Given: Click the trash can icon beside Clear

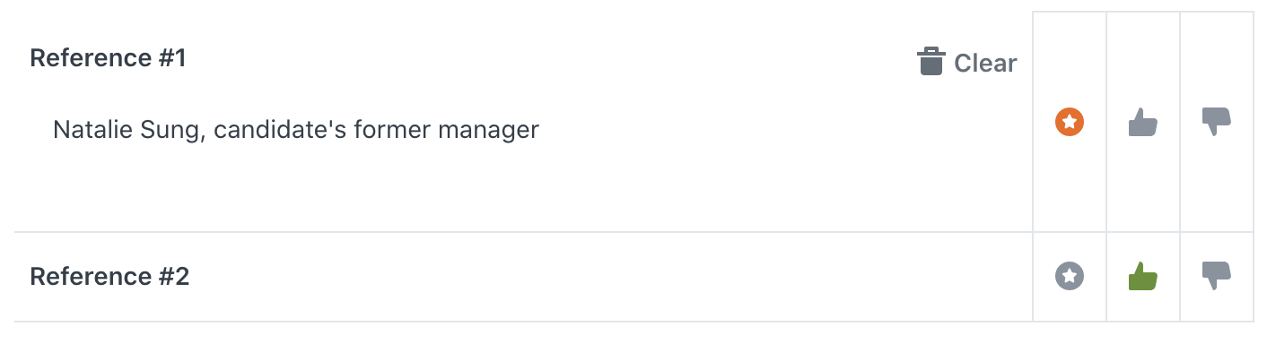Looking at the screenshot, I should (931, 62).
